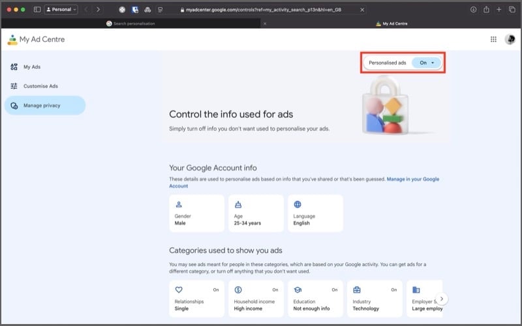This screenshot has width=522, height=326.
Task: Close the Search personalisation tab
Action: [265, 23]
